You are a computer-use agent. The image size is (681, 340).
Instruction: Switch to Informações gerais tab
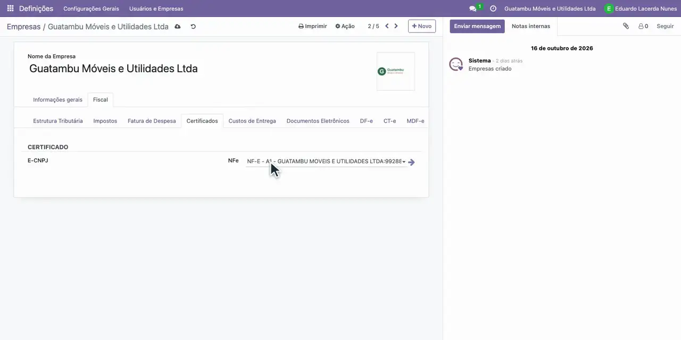tap(57, 100)
